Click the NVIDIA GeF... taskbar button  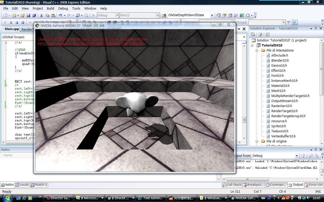point(243,198)
